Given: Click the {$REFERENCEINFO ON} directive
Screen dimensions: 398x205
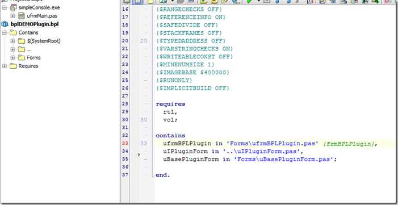Looking at the screenshot, I should (x=191, y=17).
